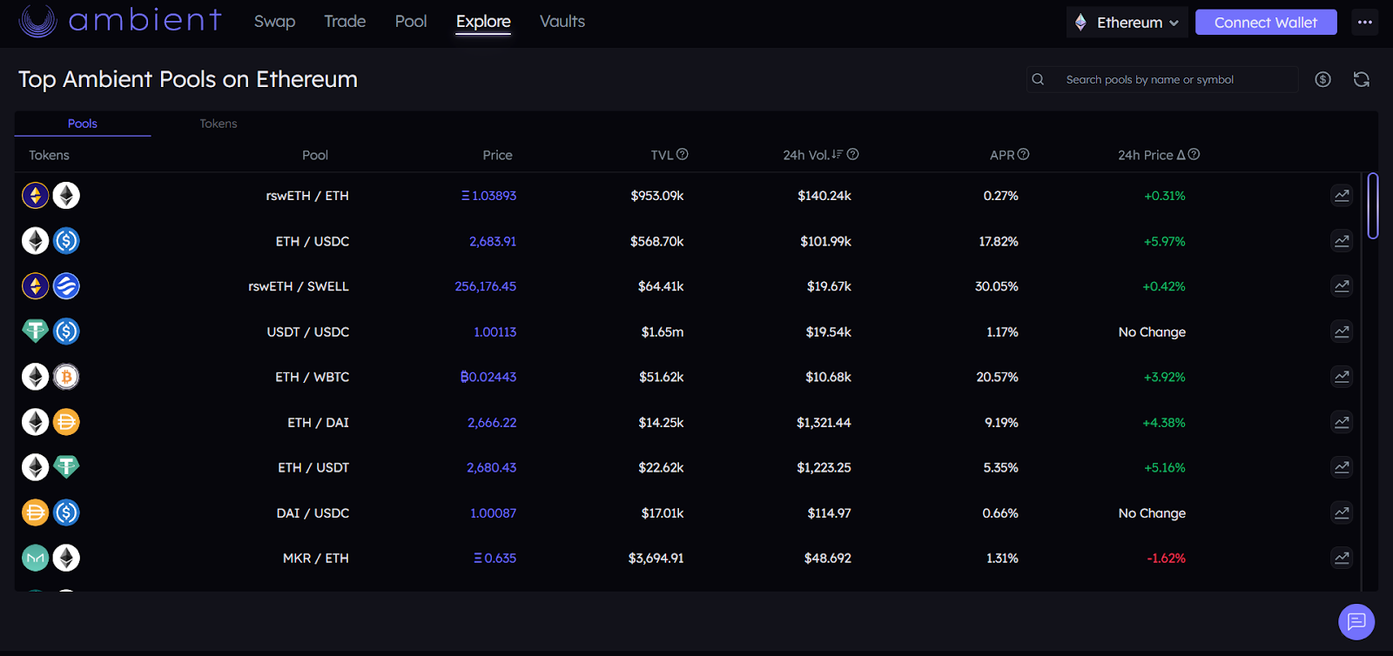Open chart for ETH / DAI pool
Viewport: 1393px width, 656px height.
(1342, 422)
